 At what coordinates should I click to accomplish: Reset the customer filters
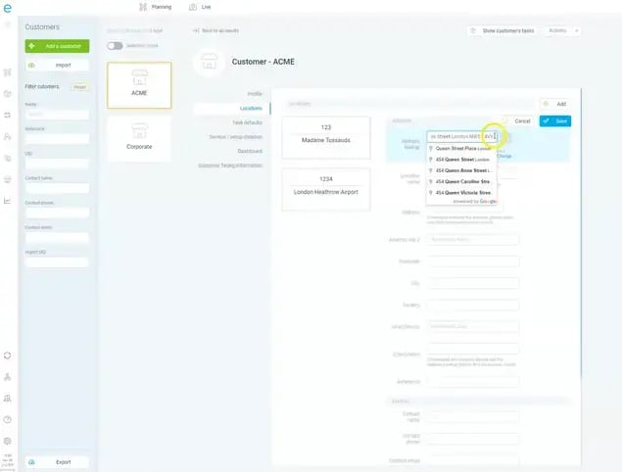pyautogui.click(x=79, y=87)
